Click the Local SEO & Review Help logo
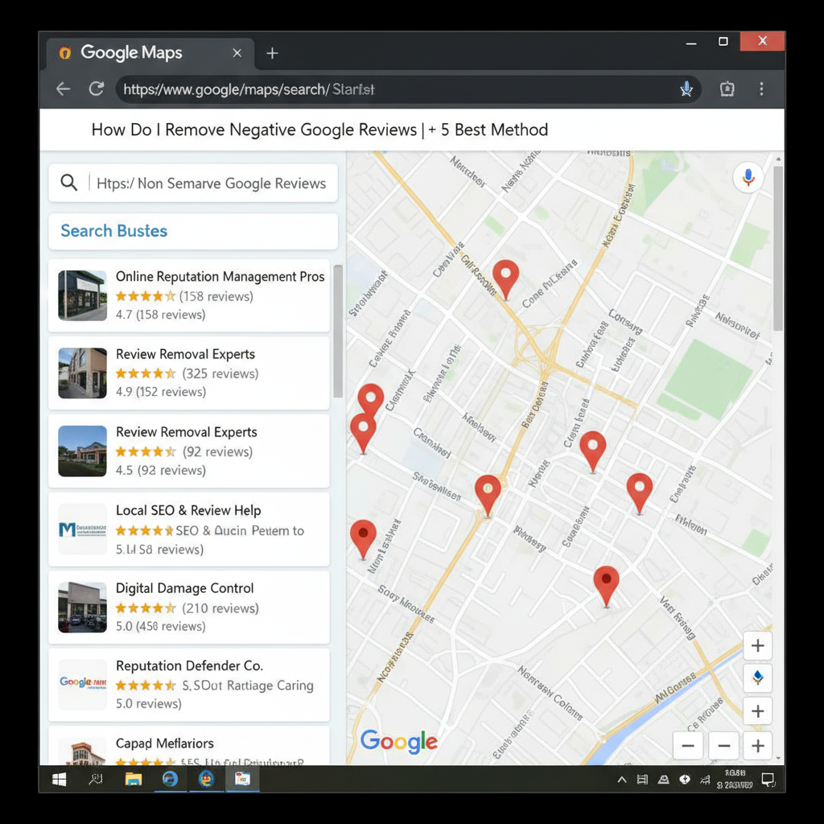This screenshot has height=824, width=824. 83,529
